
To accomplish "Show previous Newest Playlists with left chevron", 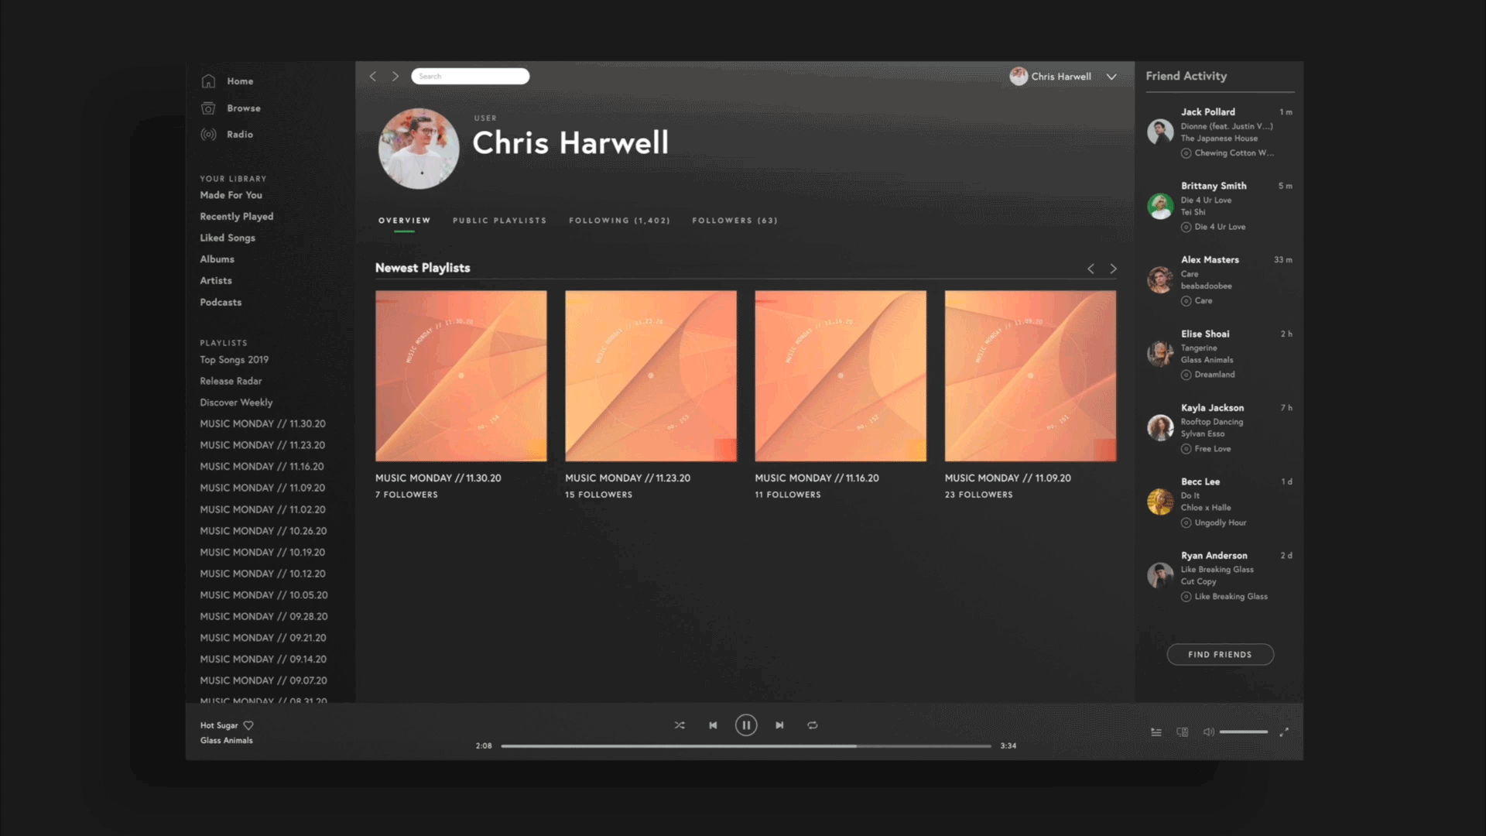I will point(1091,269).
